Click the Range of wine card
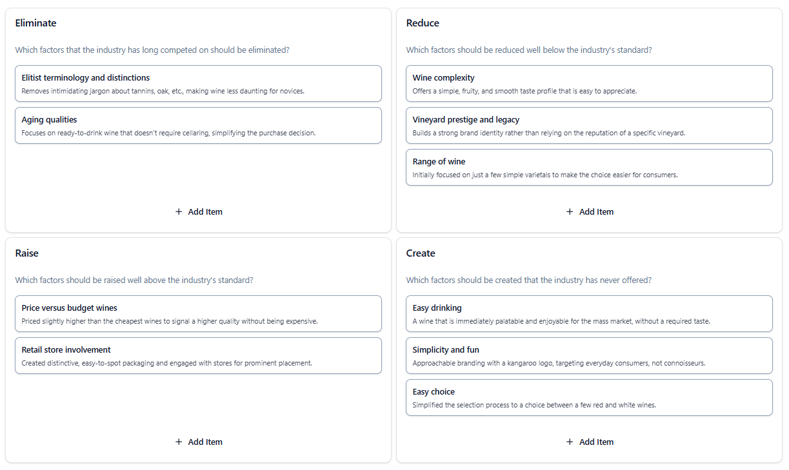The height and width of the screenshot is (470, 789). point(589,167)
